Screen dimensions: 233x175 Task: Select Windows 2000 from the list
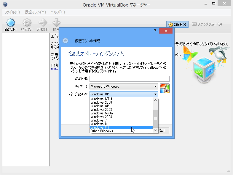coord(122,103)
